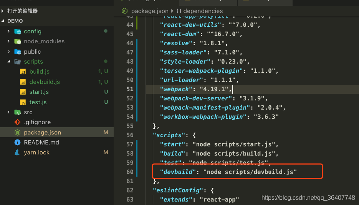Click line number 60 in gutter

[x=130, y=172]
